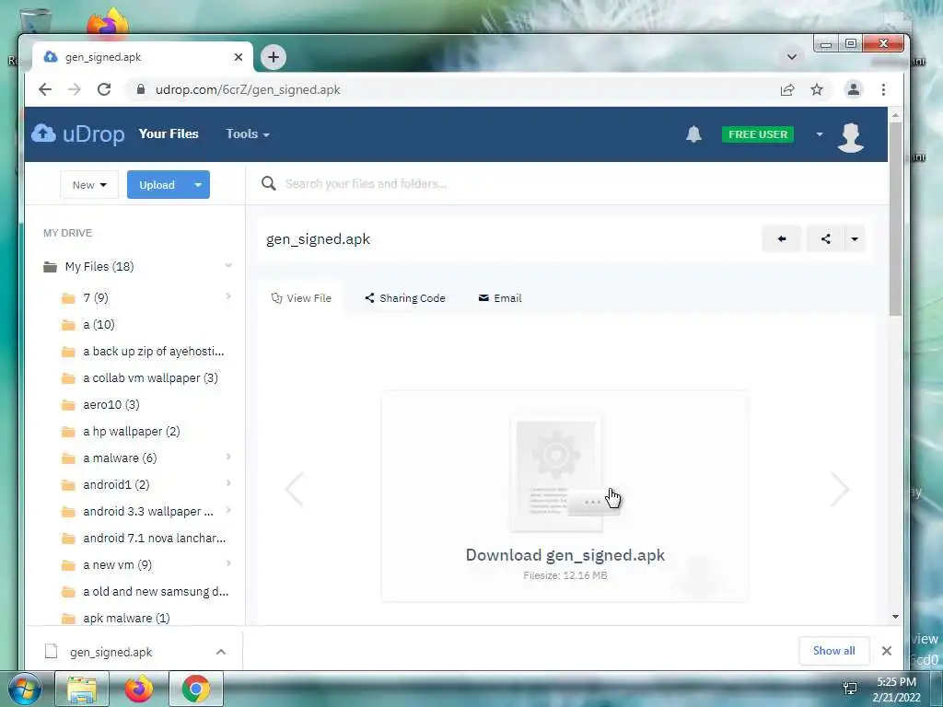Switch to the Email tab
Viewport: 943px width, 707px height.
(500, 298)
